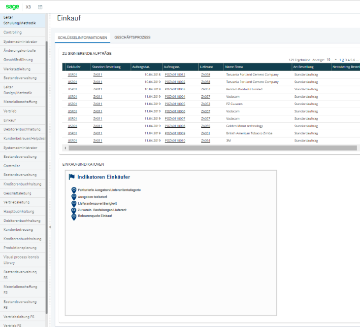The width and height of the screenshot is (360, 327).
Task: Switch to the Geschäftsprozess tab
Action: (132, 37)
